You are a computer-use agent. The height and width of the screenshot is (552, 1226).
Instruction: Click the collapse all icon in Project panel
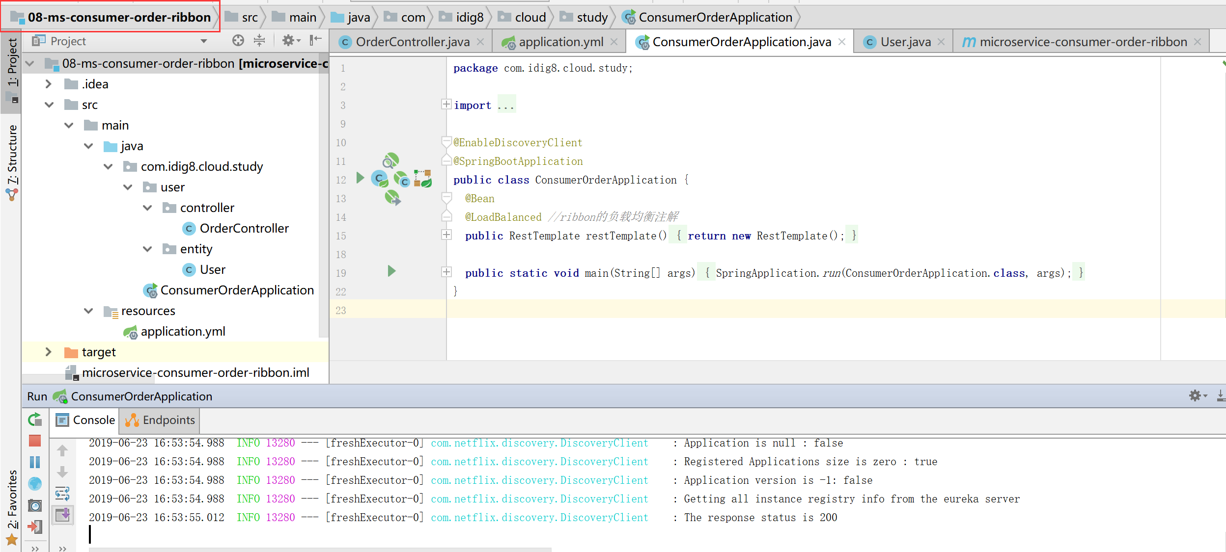point(259,41)
